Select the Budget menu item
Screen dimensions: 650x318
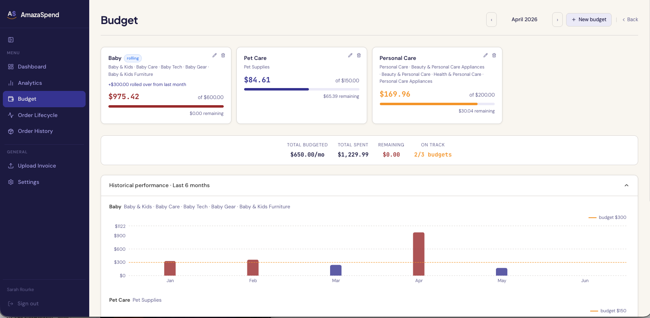(x=44, y=99)
